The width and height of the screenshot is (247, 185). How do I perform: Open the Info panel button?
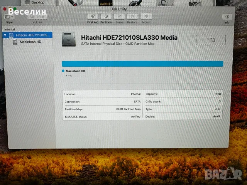tap(227, 17)
